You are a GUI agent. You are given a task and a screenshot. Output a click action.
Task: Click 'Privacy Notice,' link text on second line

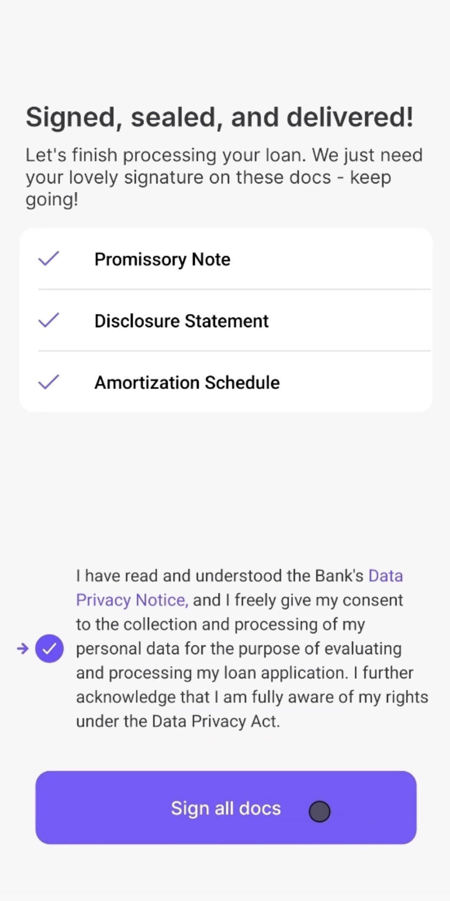[132, 600]
